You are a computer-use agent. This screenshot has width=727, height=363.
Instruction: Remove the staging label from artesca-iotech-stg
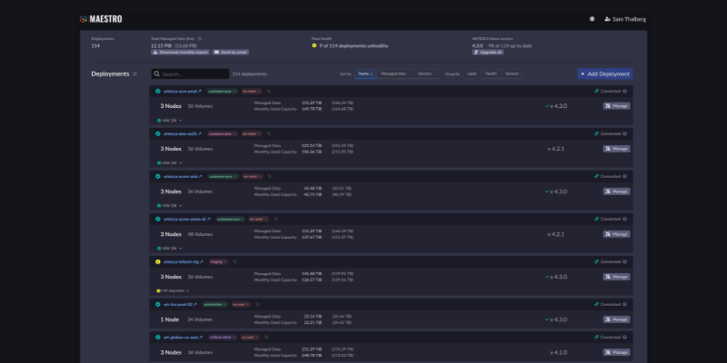point(225,261)
